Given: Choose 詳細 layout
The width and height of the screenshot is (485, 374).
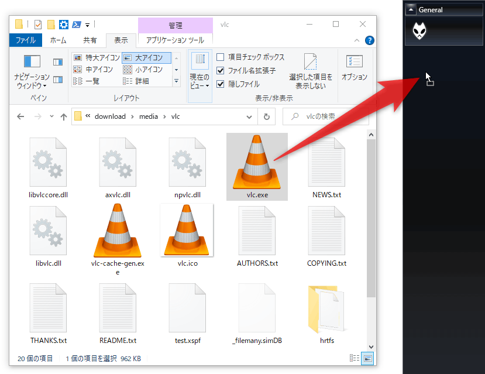Looking at the screenshot, I should [136, 81].
